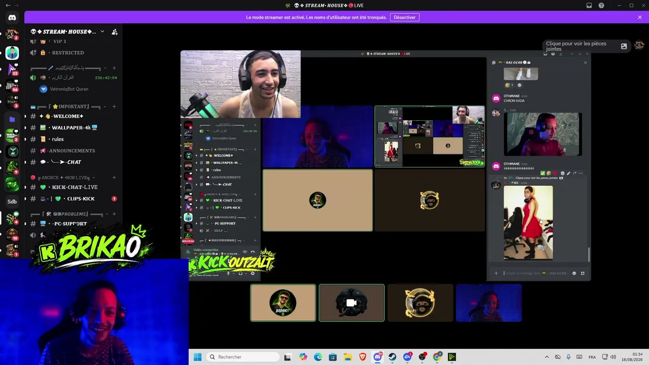Screen dimensions: 649x365
Task: Click the microphone system tray icon
Action: pyautogui.click(x=568, y=357)
